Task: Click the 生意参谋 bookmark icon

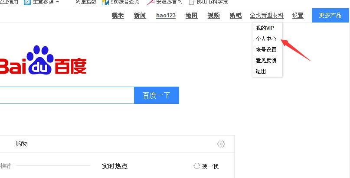Action: (x=27, y=2)
